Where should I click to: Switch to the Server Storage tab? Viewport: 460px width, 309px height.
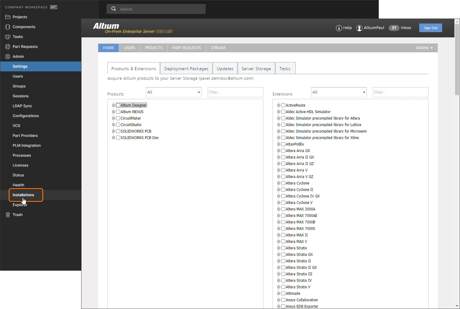coord(256,69)
